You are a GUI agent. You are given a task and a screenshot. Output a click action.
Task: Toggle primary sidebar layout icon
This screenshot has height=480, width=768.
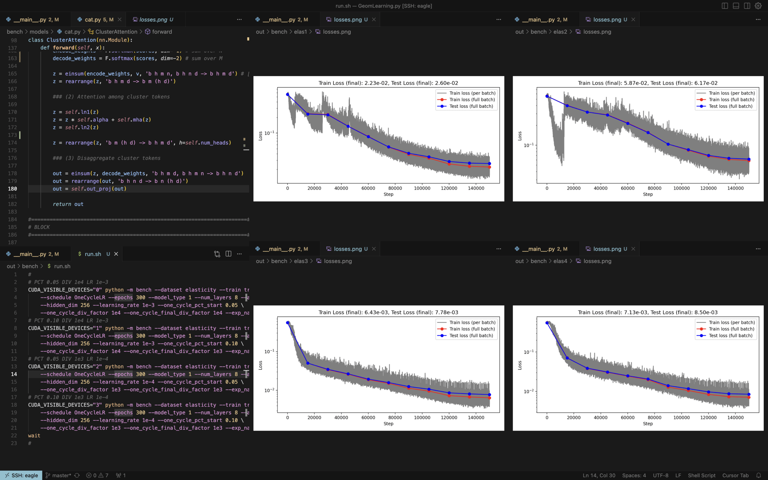[x=725, y=6]
